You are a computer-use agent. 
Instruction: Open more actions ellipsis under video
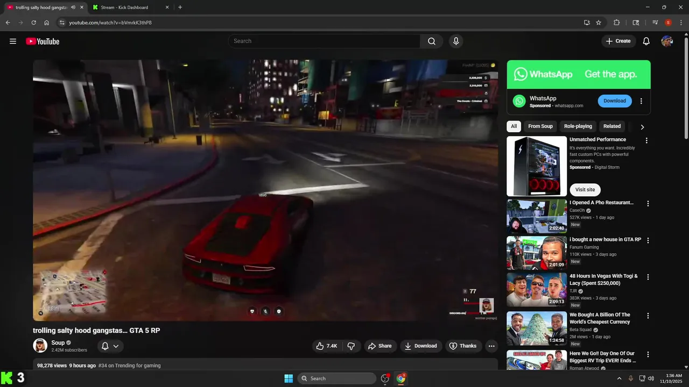[x=491, y=346]
